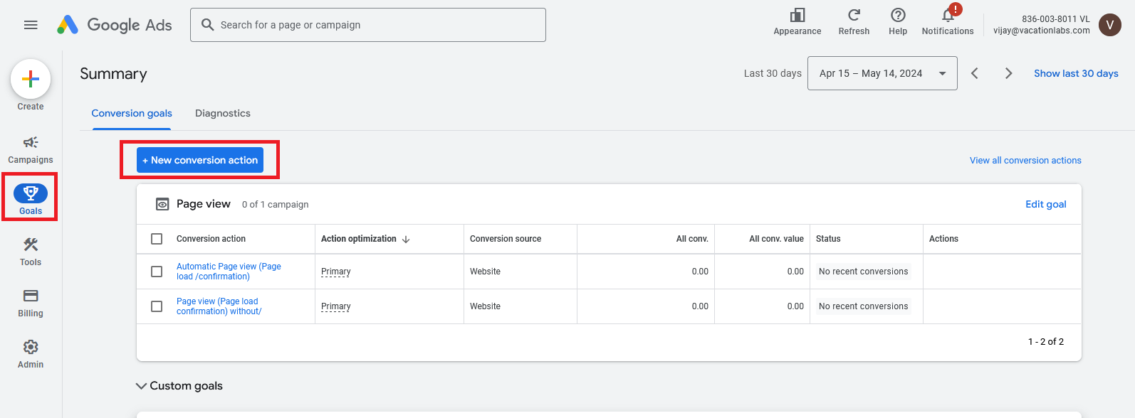The height and width of the screenshot is (418, 1135).
Task: Open the Notifications bell
Action: (948, 16)
